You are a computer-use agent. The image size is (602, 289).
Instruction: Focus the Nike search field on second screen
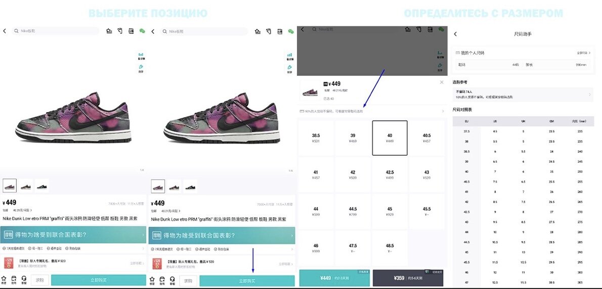204,31
